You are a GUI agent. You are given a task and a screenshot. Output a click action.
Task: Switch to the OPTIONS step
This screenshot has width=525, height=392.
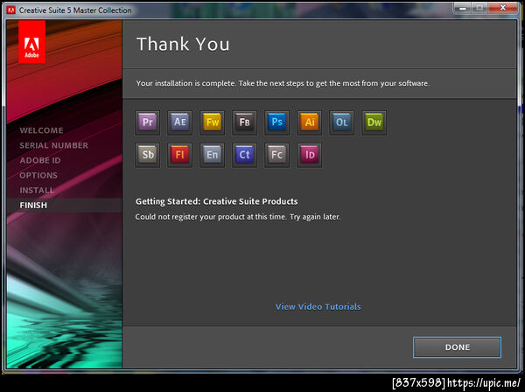38,175
